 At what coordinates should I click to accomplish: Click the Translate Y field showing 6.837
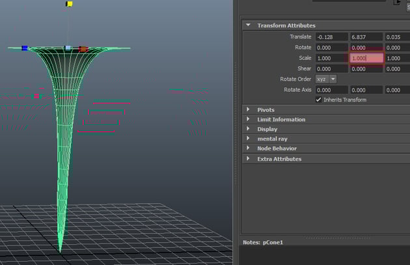pyautogui.click(x=366, y=37)
